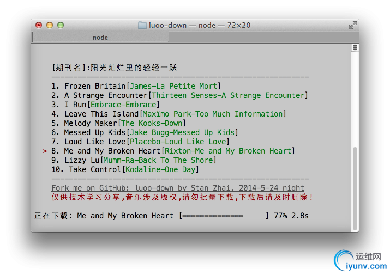Click the 77% progress percentage value
The height and width of the screenshot is (275, 390).
(x=280, y=216)
